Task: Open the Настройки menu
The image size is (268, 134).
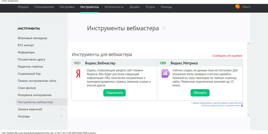Action: tap(67, 7)
